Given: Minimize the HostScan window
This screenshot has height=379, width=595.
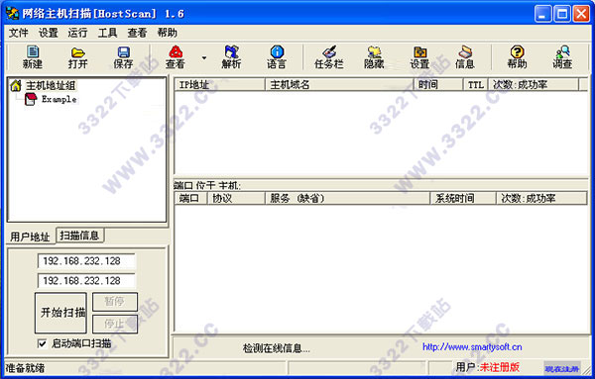Looking at the screenshot, I should (x=543, y=15).
